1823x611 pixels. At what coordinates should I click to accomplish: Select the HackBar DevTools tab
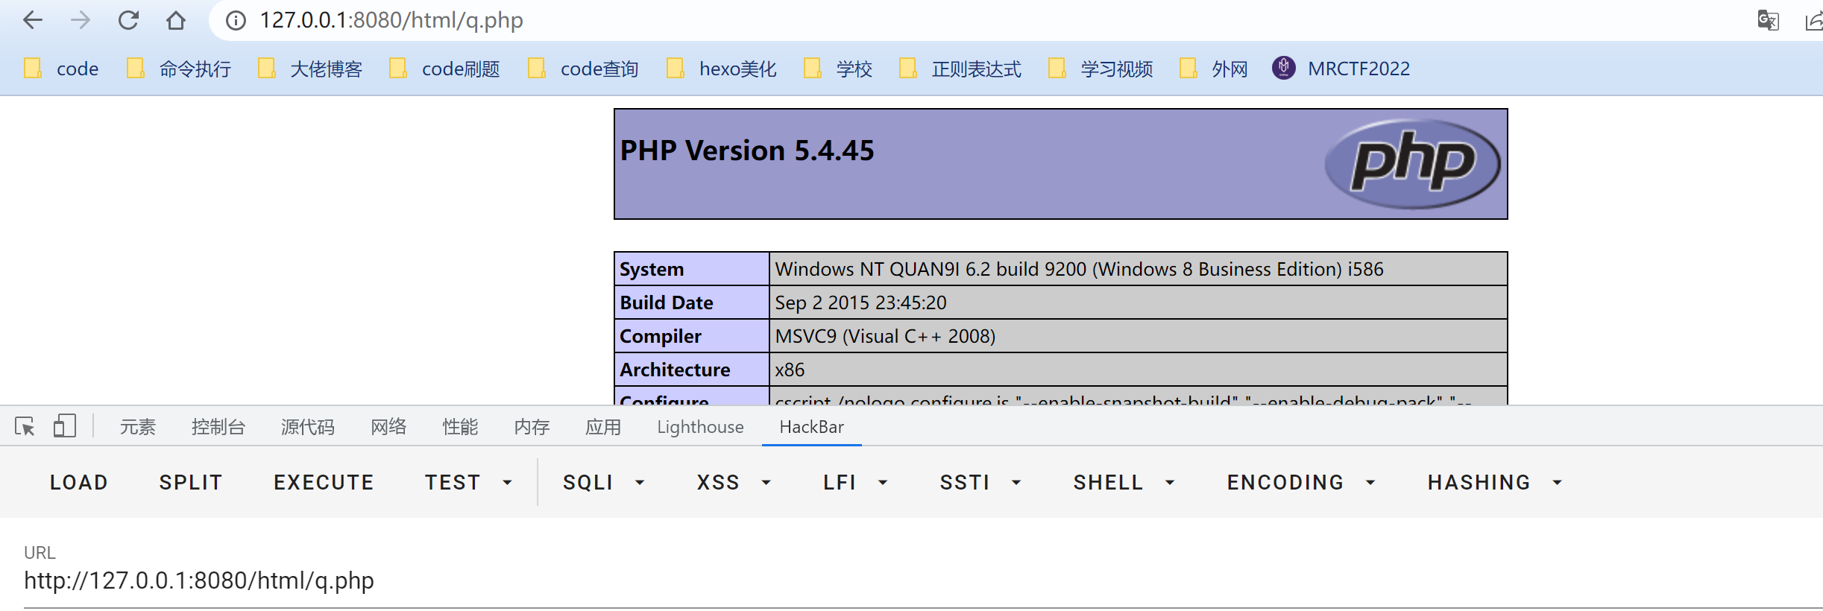point(811,427)
